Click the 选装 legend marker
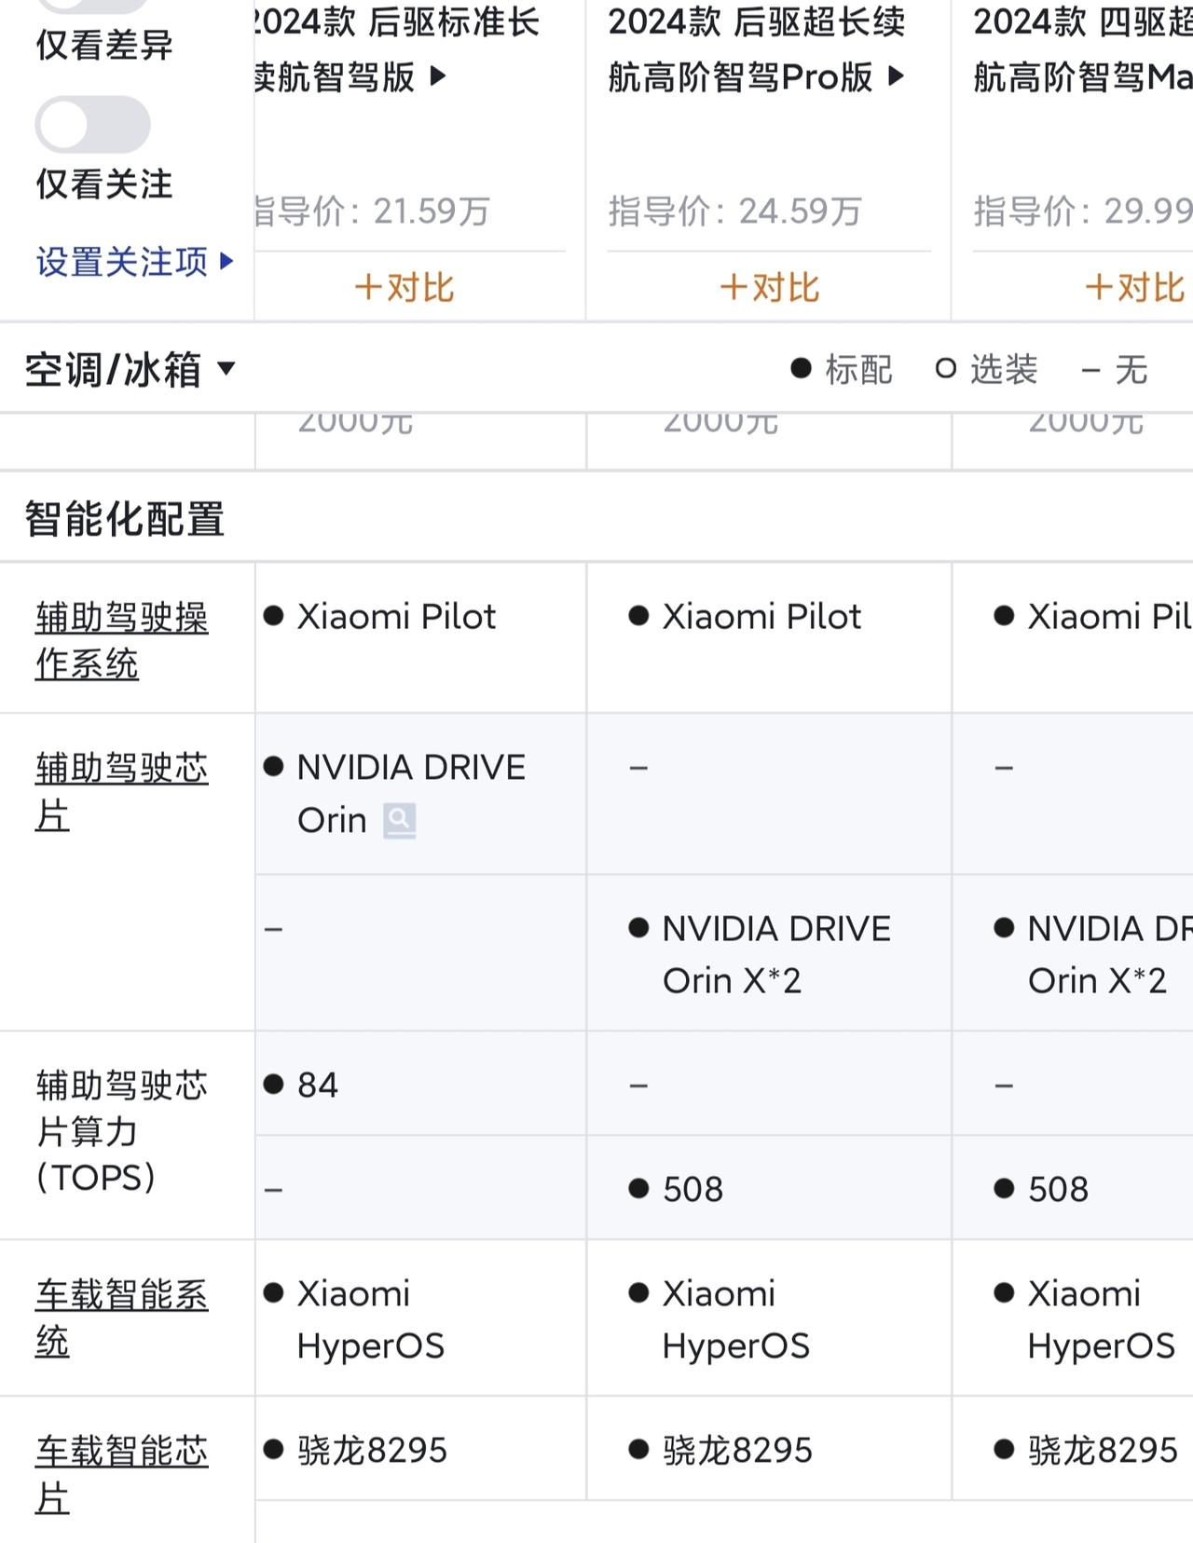Image resolution: width=1193 pixels, height=1543 pixels. [946, 369]
